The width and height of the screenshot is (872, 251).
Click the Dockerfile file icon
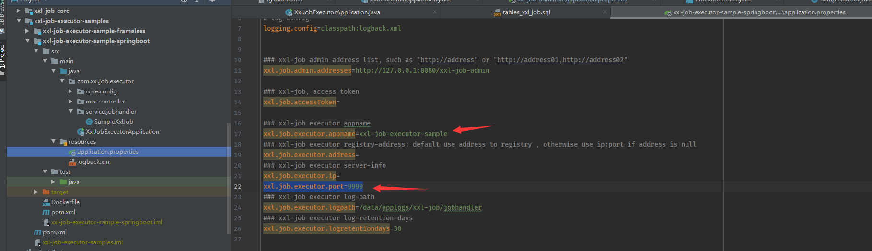point(46,202)
